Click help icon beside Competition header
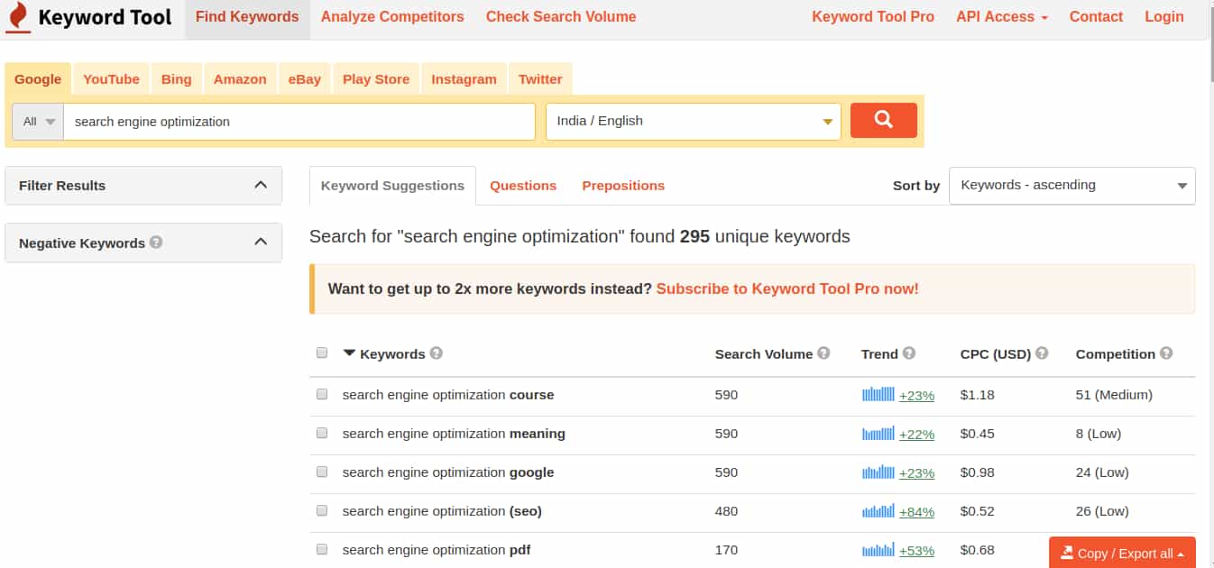 click(x=1166, y=353)
